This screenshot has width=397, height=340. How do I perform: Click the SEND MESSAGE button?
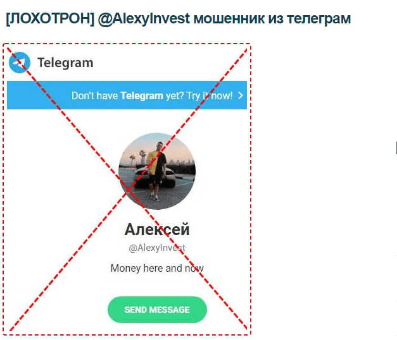coord(157,310)
